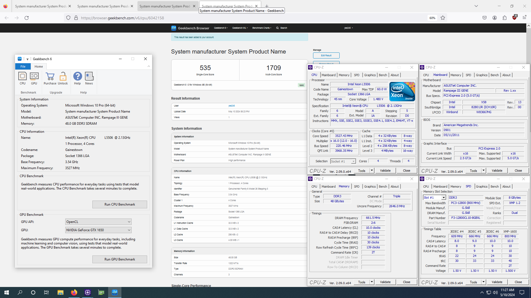Screen dimensions: 531x298
Task: Click Geekbench Browser logo link
Action: (190, 28)
